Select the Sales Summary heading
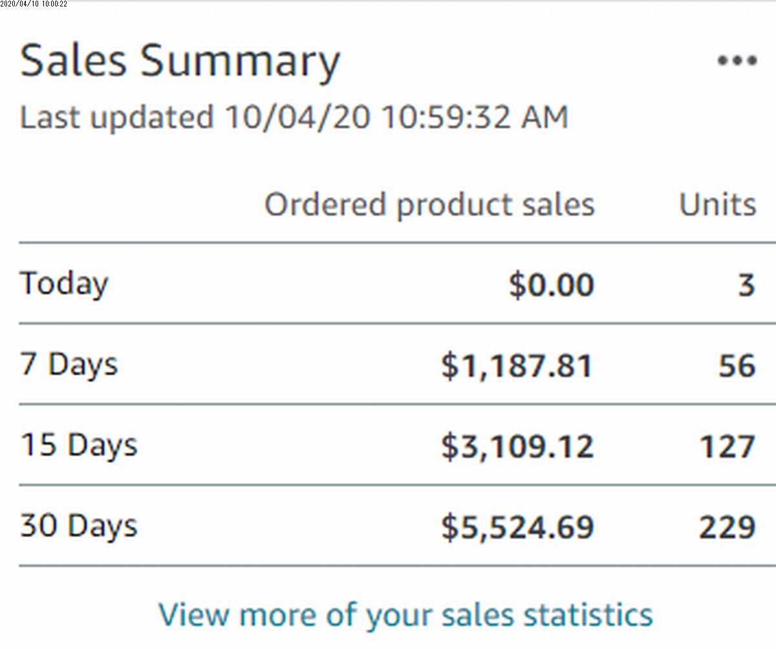This screenshot has height=649, width=776. [x=180, y=61]
